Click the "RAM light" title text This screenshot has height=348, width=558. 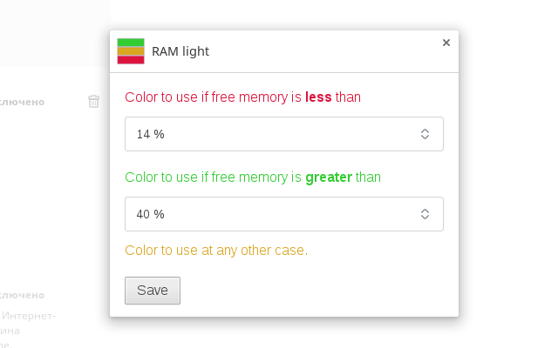180,51
